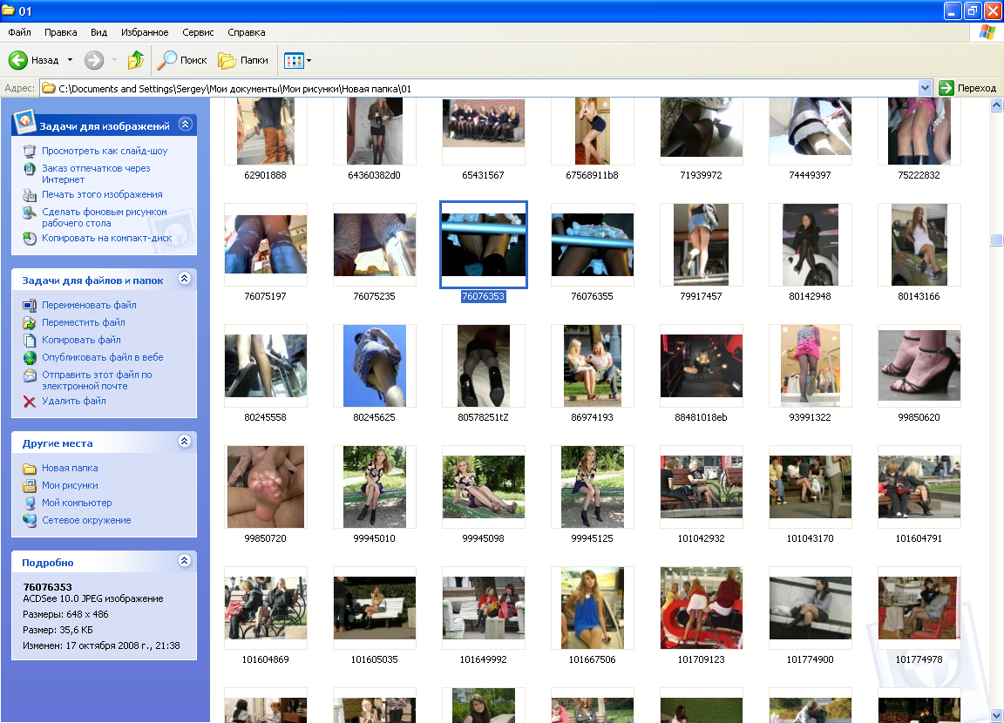This screenshot has height=723, width=1004.
Task: Click the rename file icon
Action: point(30,306)
